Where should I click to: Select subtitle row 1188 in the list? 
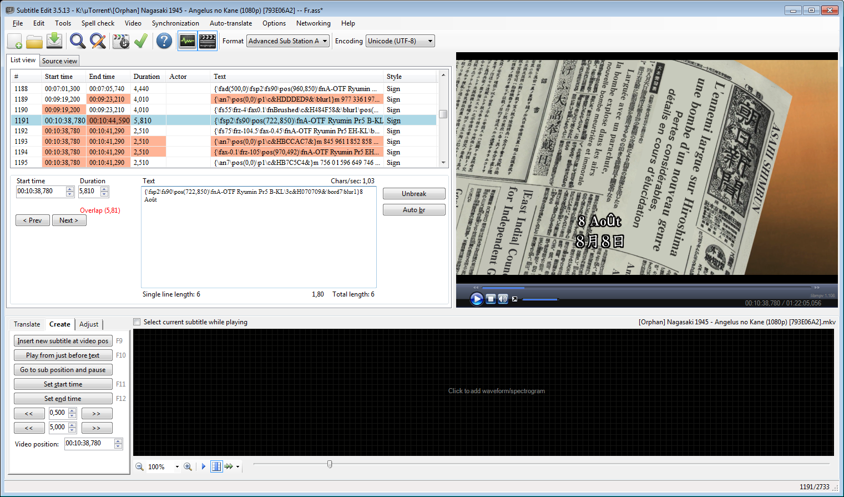224,89
